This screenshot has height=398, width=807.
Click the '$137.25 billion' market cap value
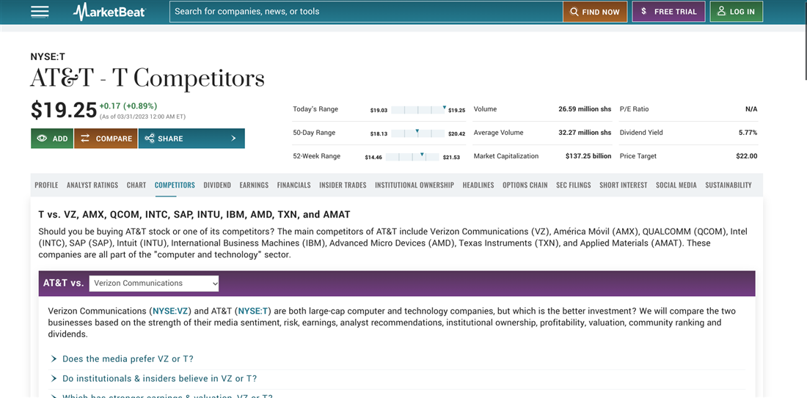click(x=588, y=156)
